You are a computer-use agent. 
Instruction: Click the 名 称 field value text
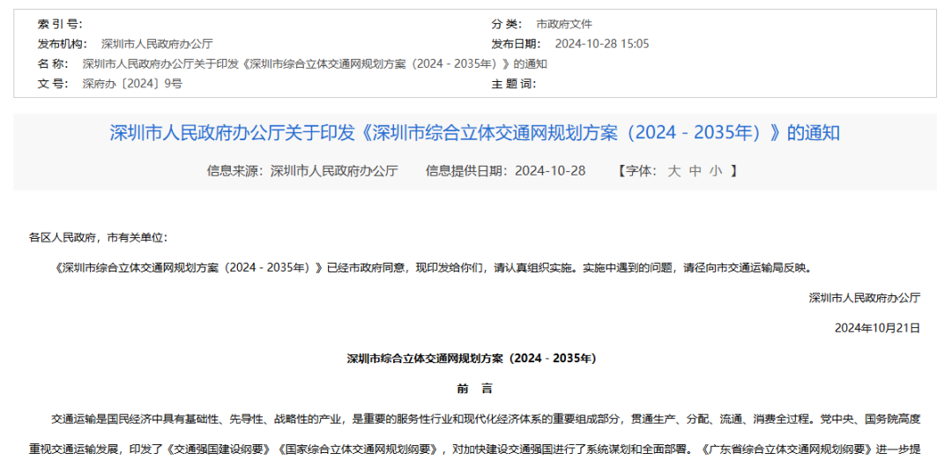(x=315, y=63)
